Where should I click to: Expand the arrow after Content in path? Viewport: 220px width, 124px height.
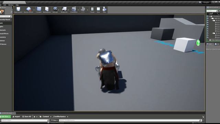[51, 117]
